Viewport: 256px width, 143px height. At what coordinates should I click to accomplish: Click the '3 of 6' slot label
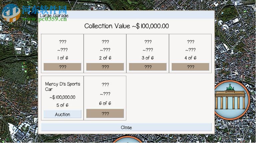pos(148,58)
